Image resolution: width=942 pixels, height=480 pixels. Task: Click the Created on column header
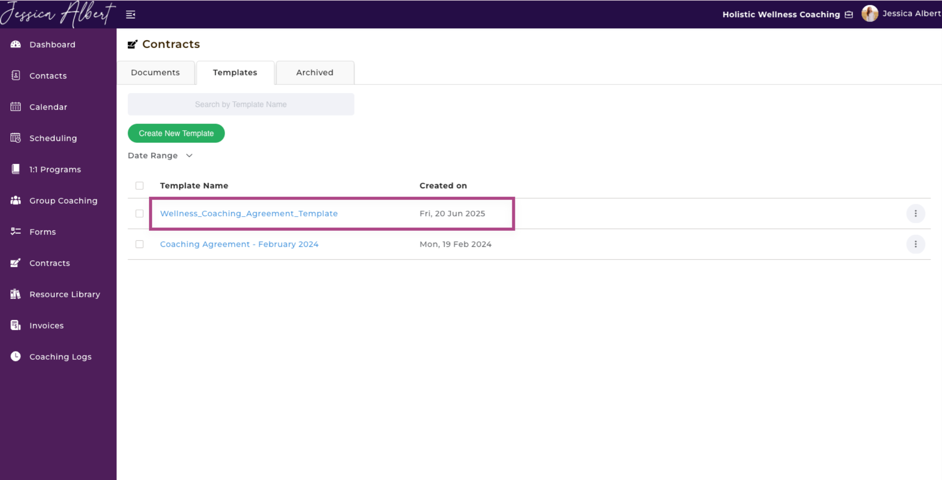443,186
